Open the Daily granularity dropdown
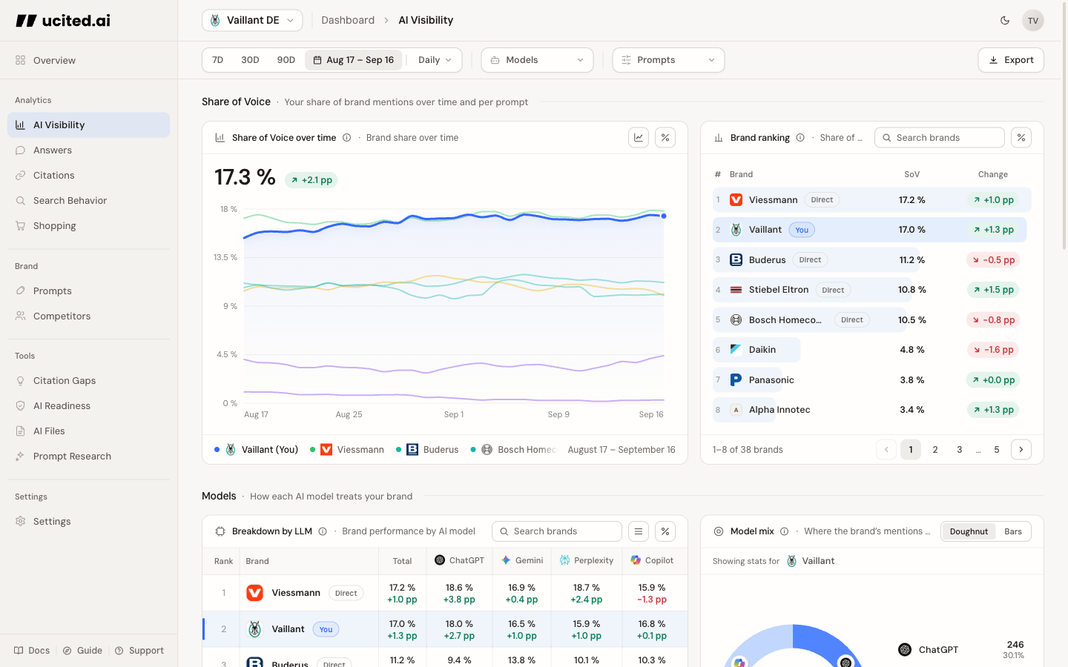Image resolution: width=1068 pixels, height=667 pixels. [435, 60]
